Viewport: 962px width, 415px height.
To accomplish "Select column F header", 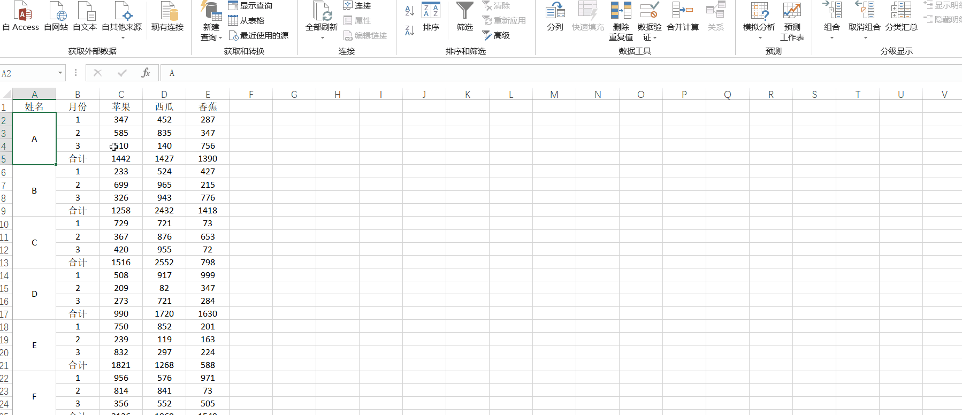I will pos(251,94).
